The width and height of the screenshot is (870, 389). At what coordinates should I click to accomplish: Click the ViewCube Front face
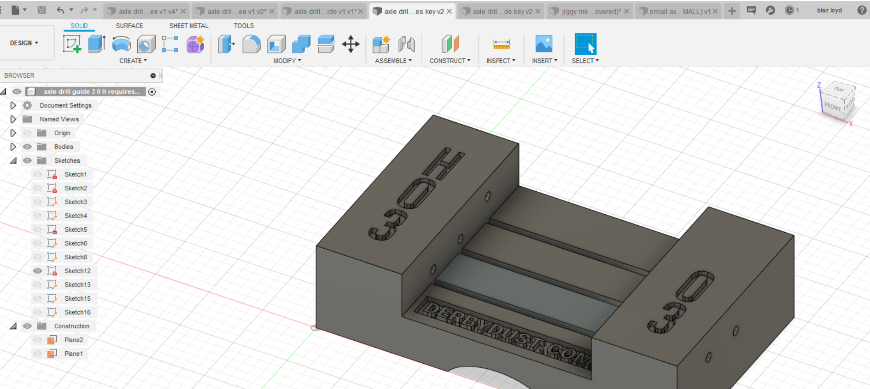point(833,106)
